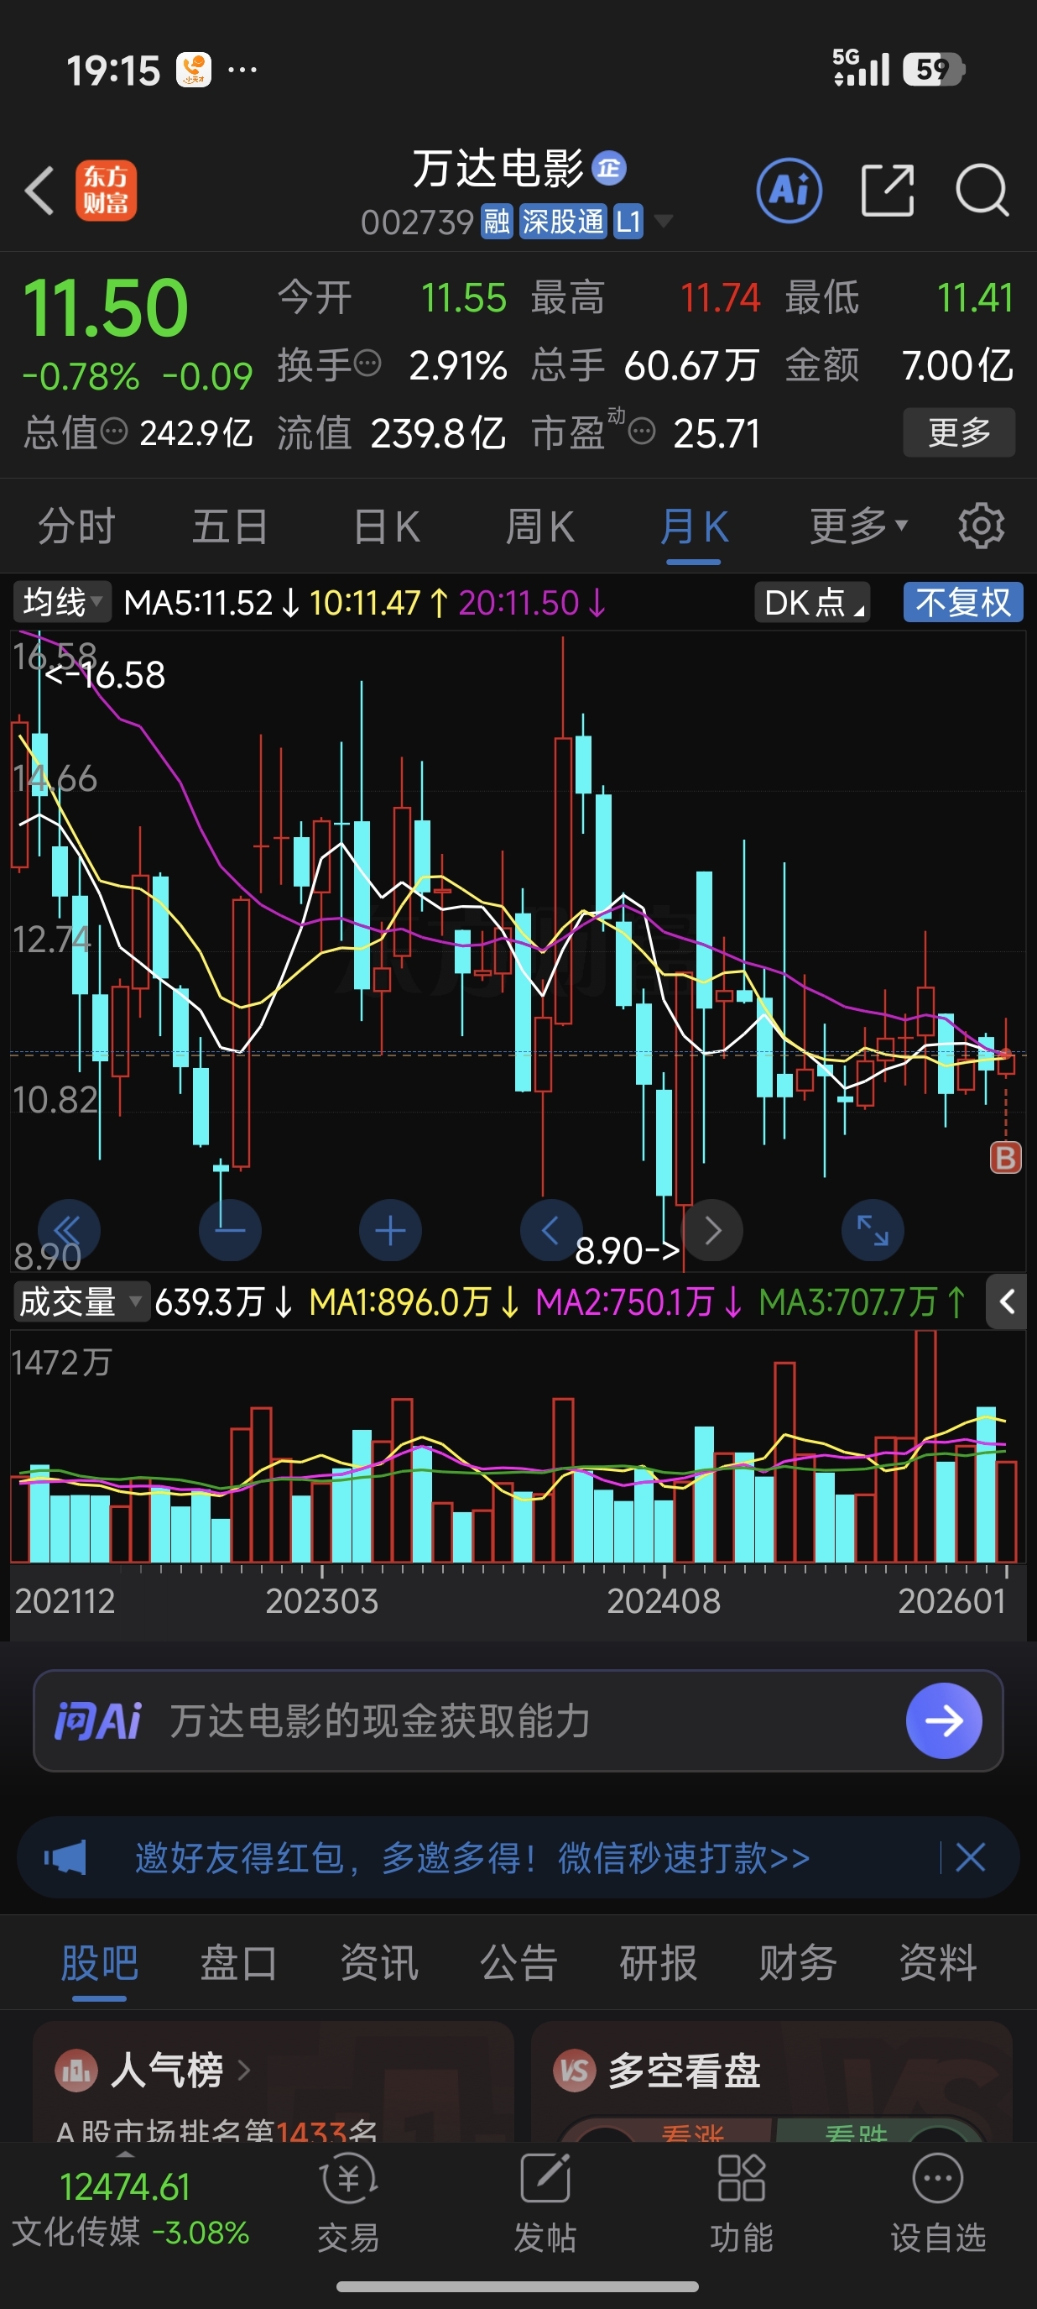Tap the banner megaphone icon
Viewport: 1037px width, 2309px height.
click(x=65, y=1857)
